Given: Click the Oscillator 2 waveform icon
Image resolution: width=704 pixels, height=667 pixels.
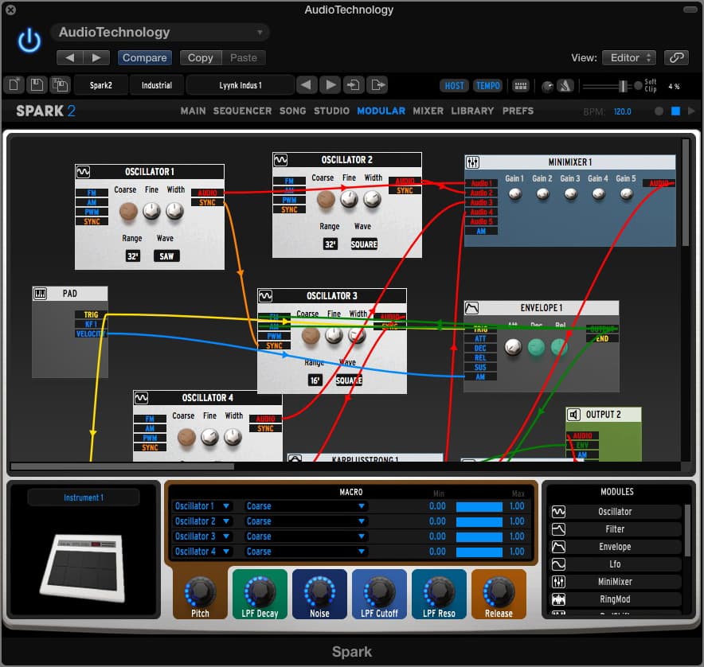Looking at the screenshot, I should click(x=280, y=160).
